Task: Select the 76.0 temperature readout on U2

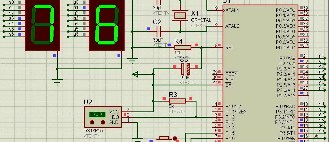Action: click(97, 115)
